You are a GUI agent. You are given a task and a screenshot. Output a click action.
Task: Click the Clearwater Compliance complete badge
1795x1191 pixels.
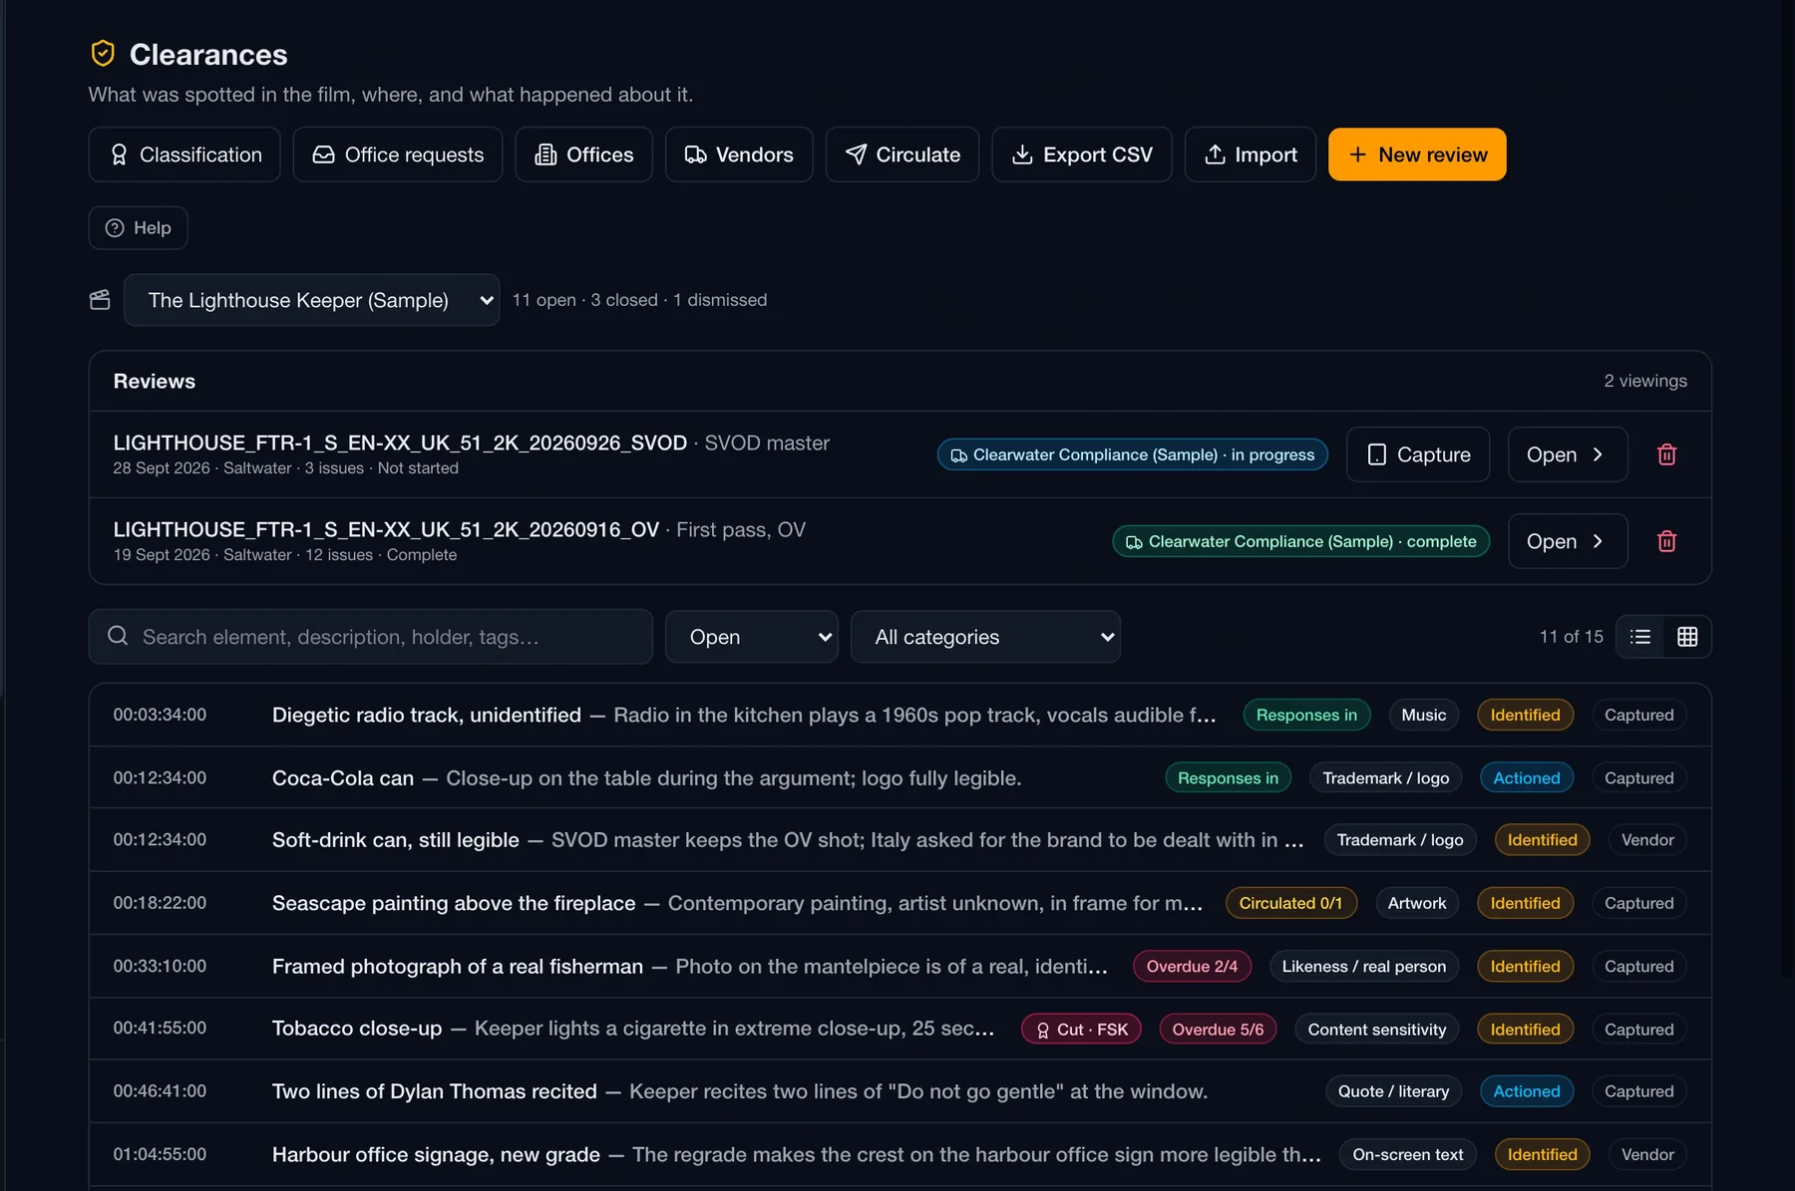coord(1300,541)
